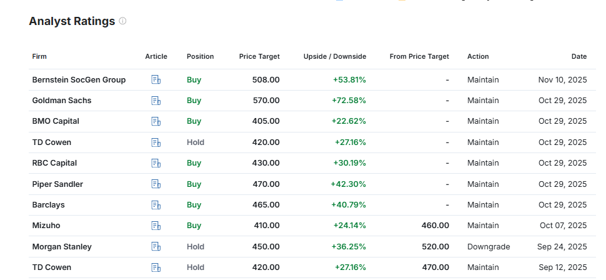Open TD Cowen's Sep 12, 2025 article icon
This screenshot has height=280, width=606.
click(156, 267)
